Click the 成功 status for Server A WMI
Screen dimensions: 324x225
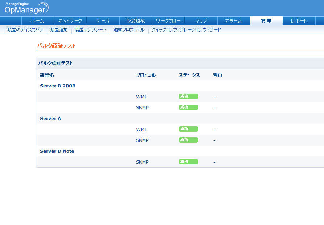pyautogui.click(x=188, y=129)
